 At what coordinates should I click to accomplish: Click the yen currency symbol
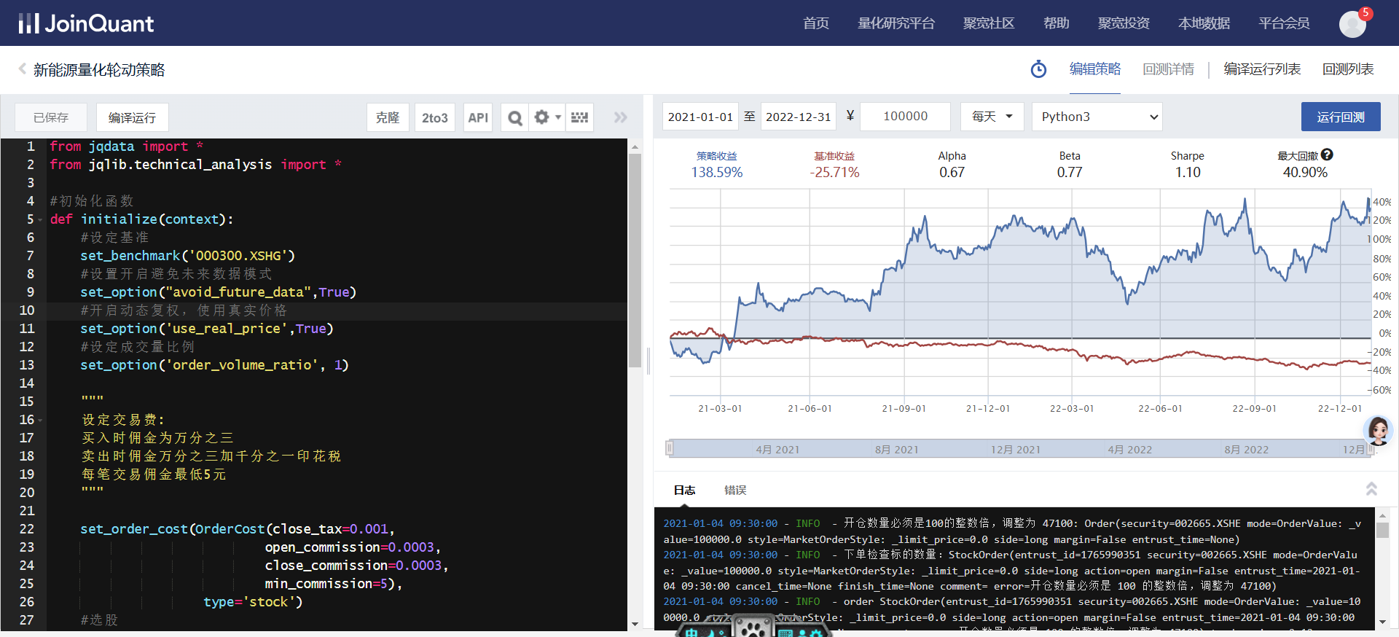click(x=850, y=116)
